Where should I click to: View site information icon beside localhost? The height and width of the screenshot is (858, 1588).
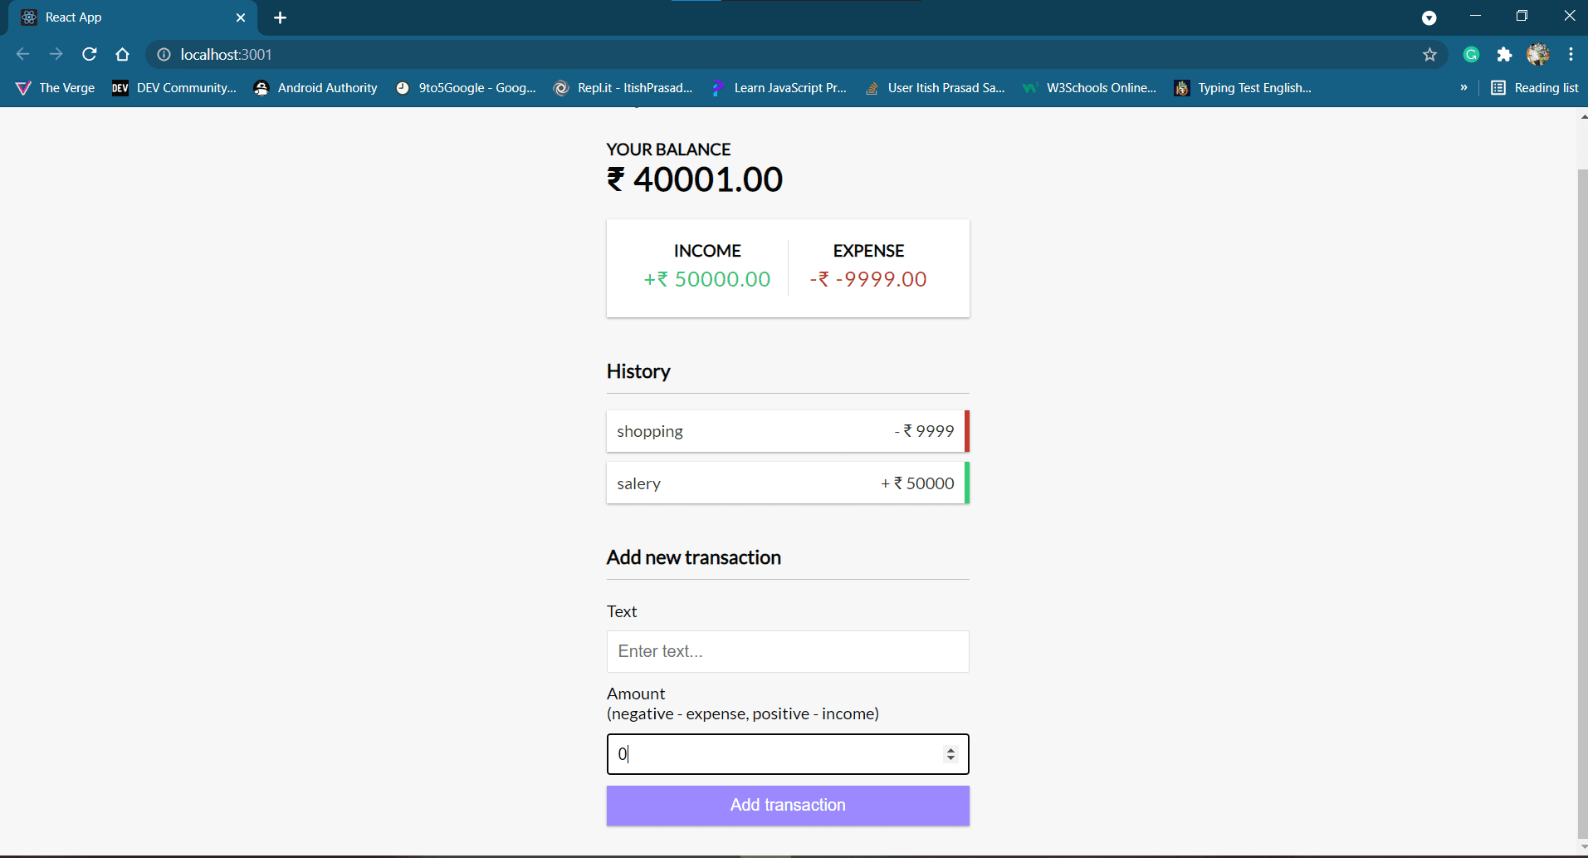point(164,54)
